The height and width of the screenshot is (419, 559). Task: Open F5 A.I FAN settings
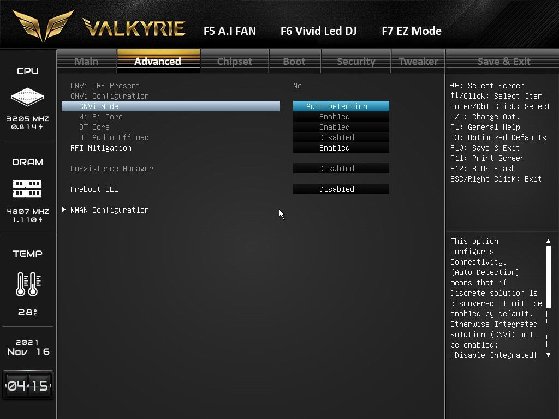click(230, 31)
